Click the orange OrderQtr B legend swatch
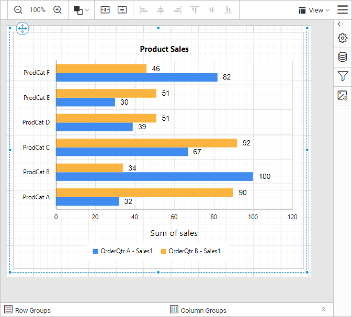352x317 pixels. [163, 251]
